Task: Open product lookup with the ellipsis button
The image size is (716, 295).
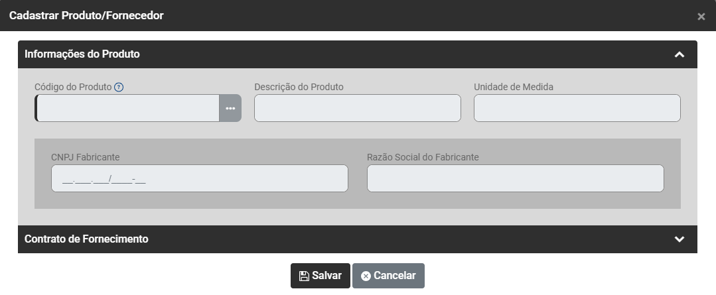Action: point(230,108)
